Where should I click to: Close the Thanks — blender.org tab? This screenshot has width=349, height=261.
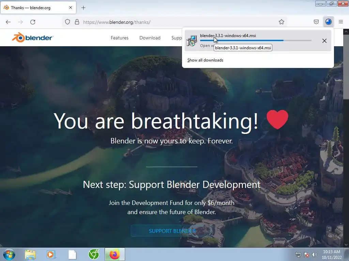(x=70, y=7)
